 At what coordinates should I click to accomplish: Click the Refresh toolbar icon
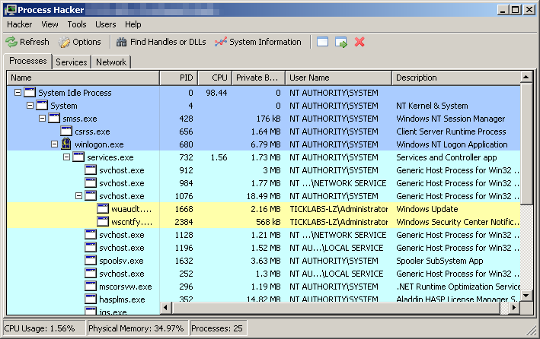12,42
